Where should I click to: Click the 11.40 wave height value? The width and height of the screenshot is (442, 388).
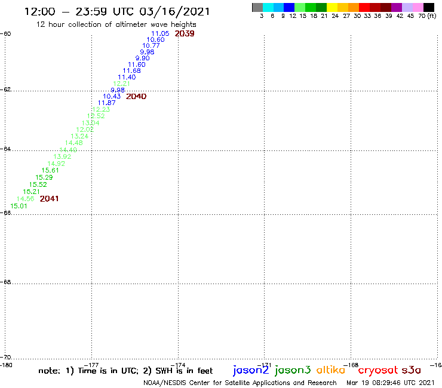(x=127, y=77)
